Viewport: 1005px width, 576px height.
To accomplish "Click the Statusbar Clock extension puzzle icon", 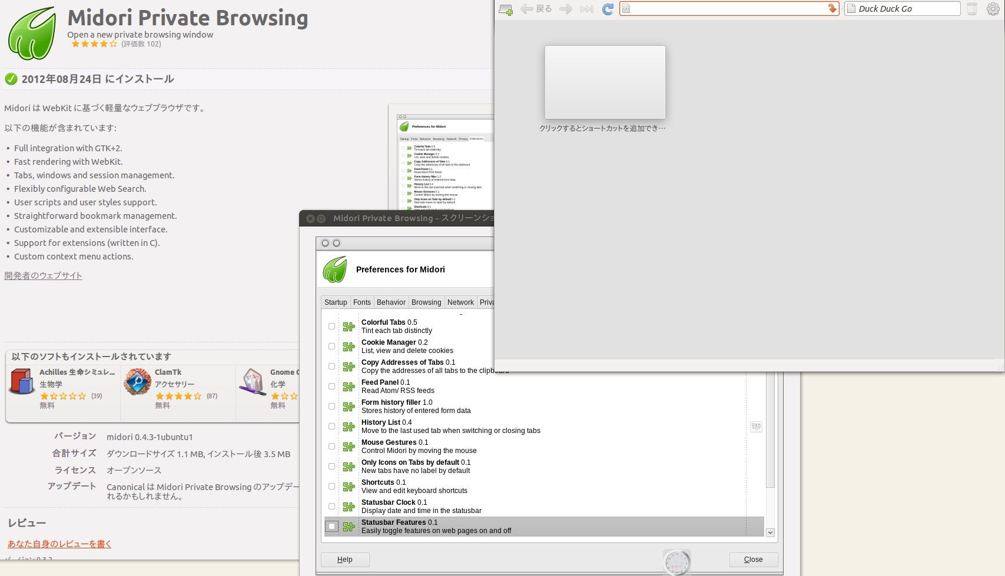I will (349, 507).
